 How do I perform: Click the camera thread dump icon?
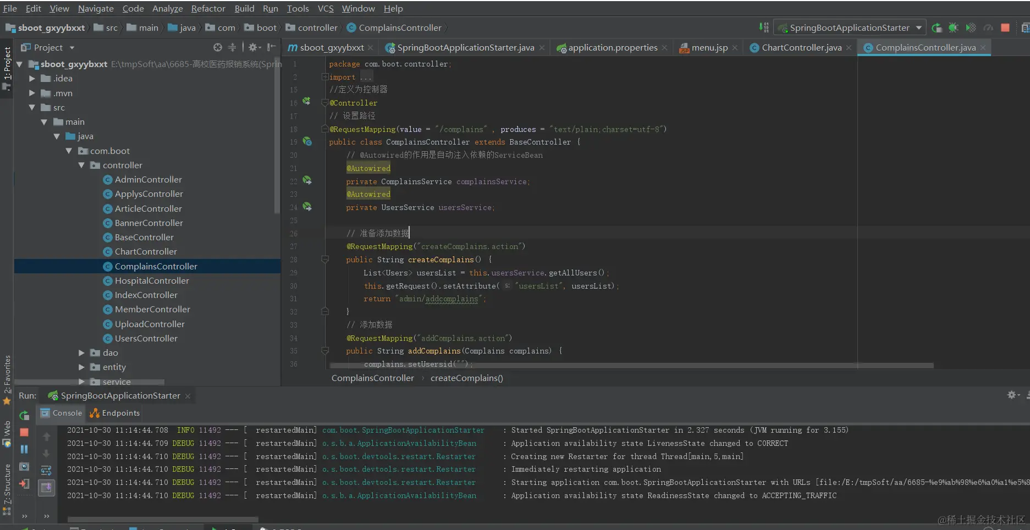[x=24, y=467]
